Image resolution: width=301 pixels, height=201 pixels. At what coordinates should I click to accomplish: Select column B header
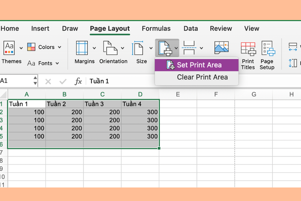(x=64, y=94)
